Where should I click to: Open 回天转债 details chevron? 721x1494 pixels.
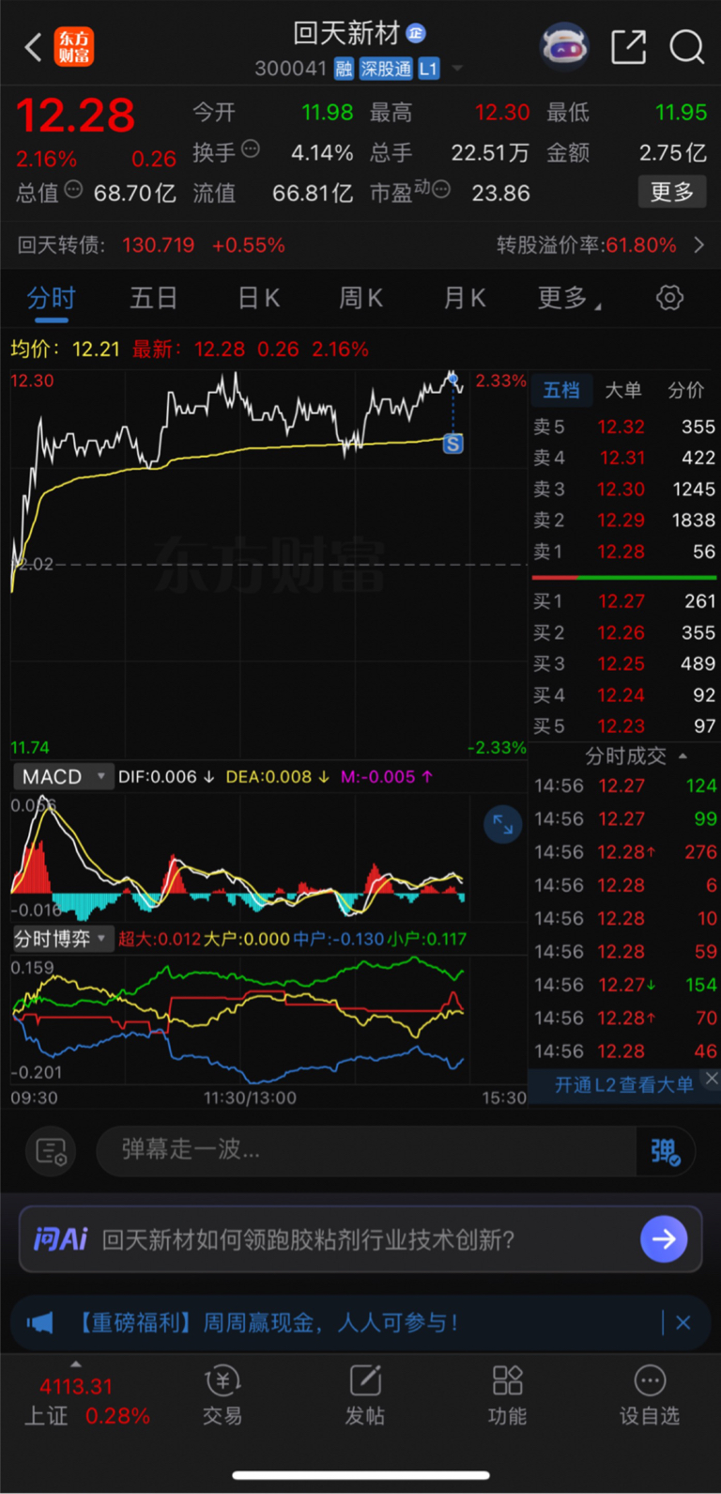(x=698, y=245)
